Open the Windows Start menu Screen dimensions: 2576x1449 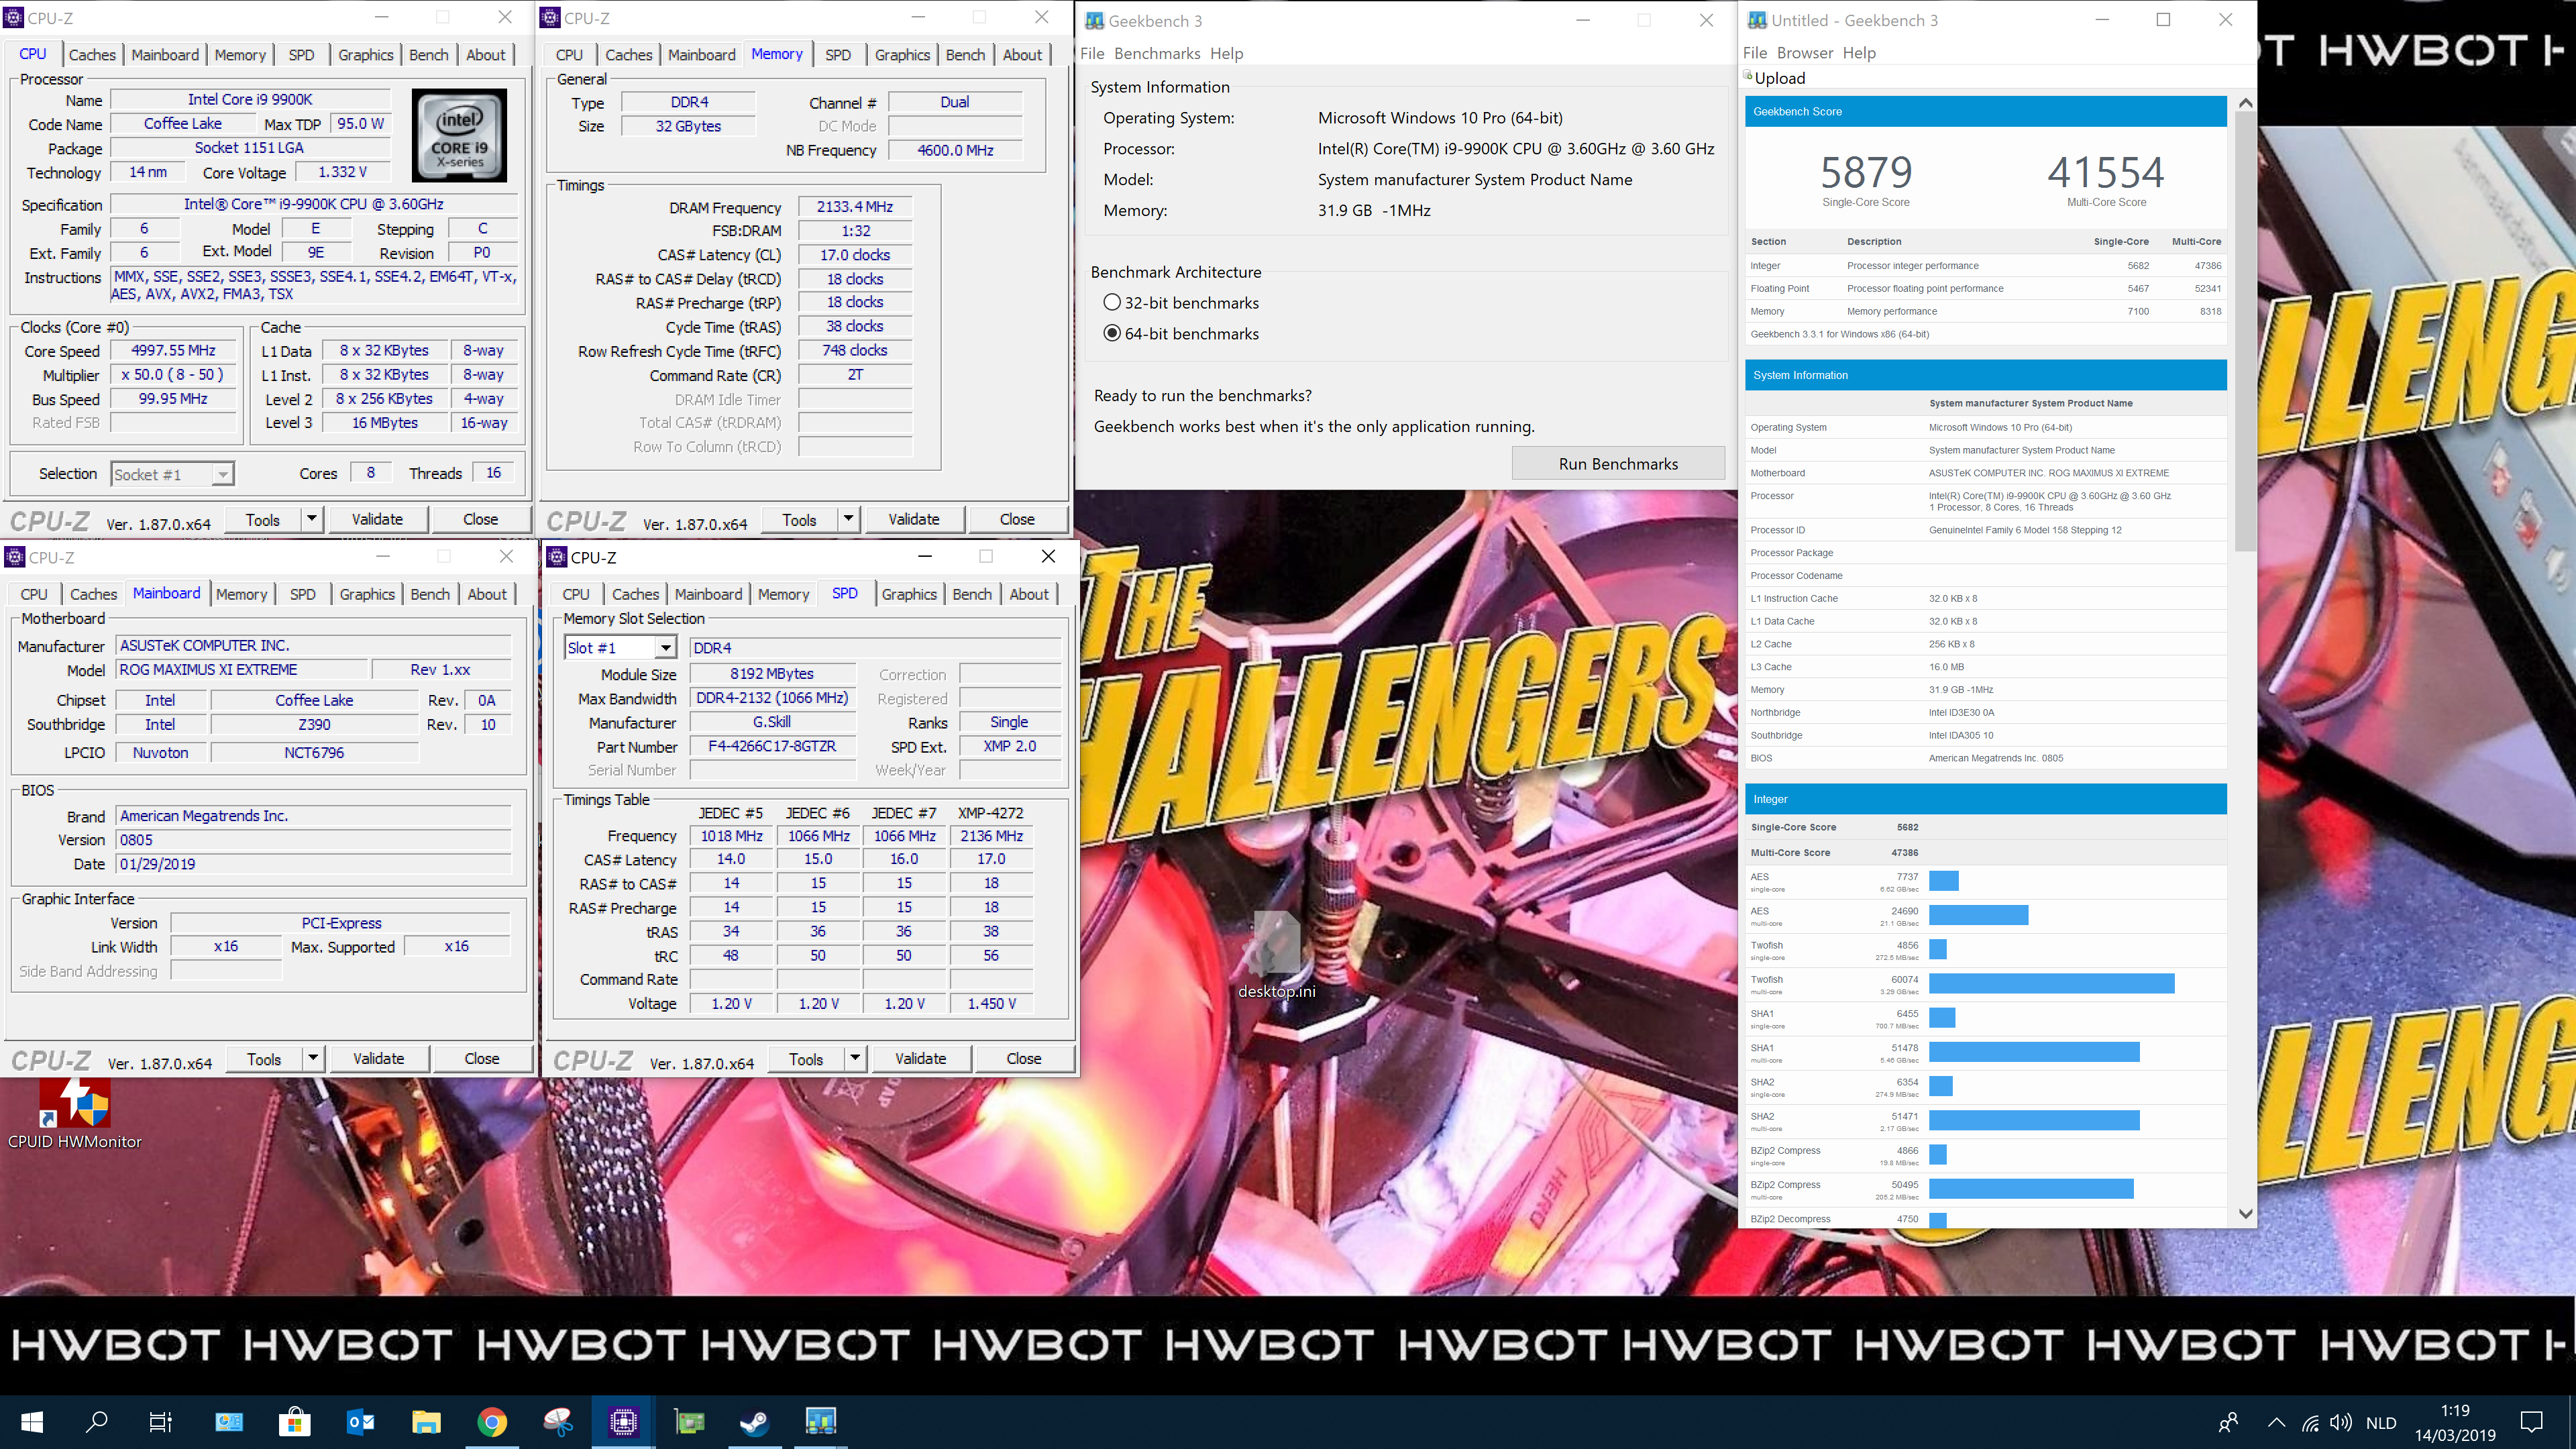[32, 1421]
